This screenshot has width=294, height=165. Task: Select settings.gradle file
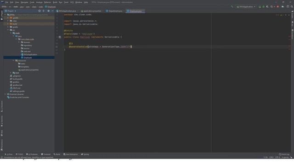(17, 91)
